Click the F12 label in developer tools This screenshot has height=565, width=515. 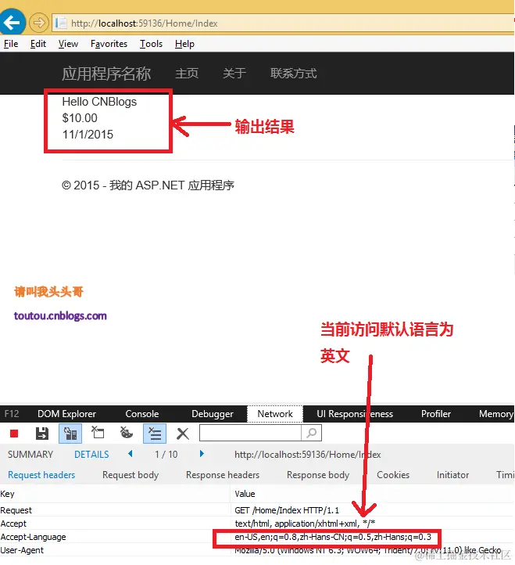(x=11, y=414)
